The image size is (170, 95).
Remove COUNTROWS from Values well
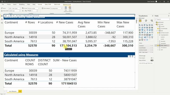pyautogui.click(x=152, y=48)
